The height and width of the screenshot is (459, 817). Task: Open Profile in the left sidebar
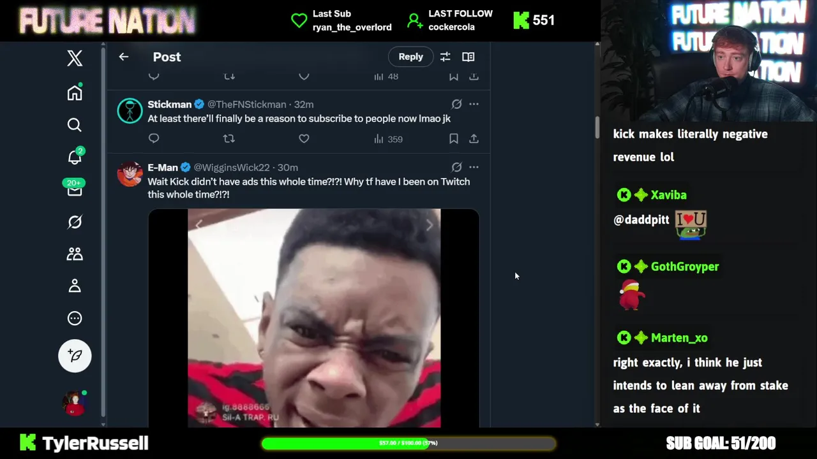pos(75,286)
